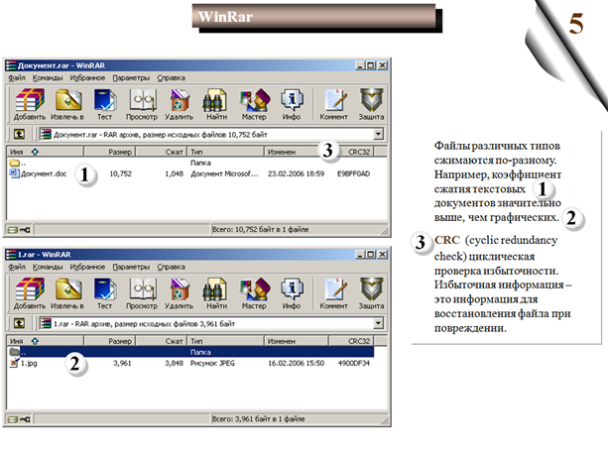This screenshot has width=608, height=454.
Task: Click Мастер icon in 1.rar window
Action: pyautogui.click(x=254, y=293)
